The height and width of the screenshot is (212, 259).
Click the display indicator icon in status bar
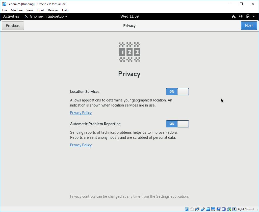coord(213,209)
